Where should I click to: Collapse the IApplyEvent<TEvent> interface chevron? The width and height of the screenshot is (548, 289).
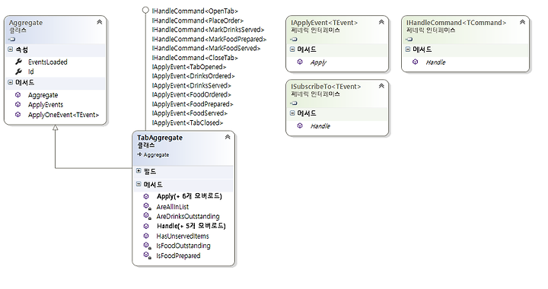click(381, 22)
